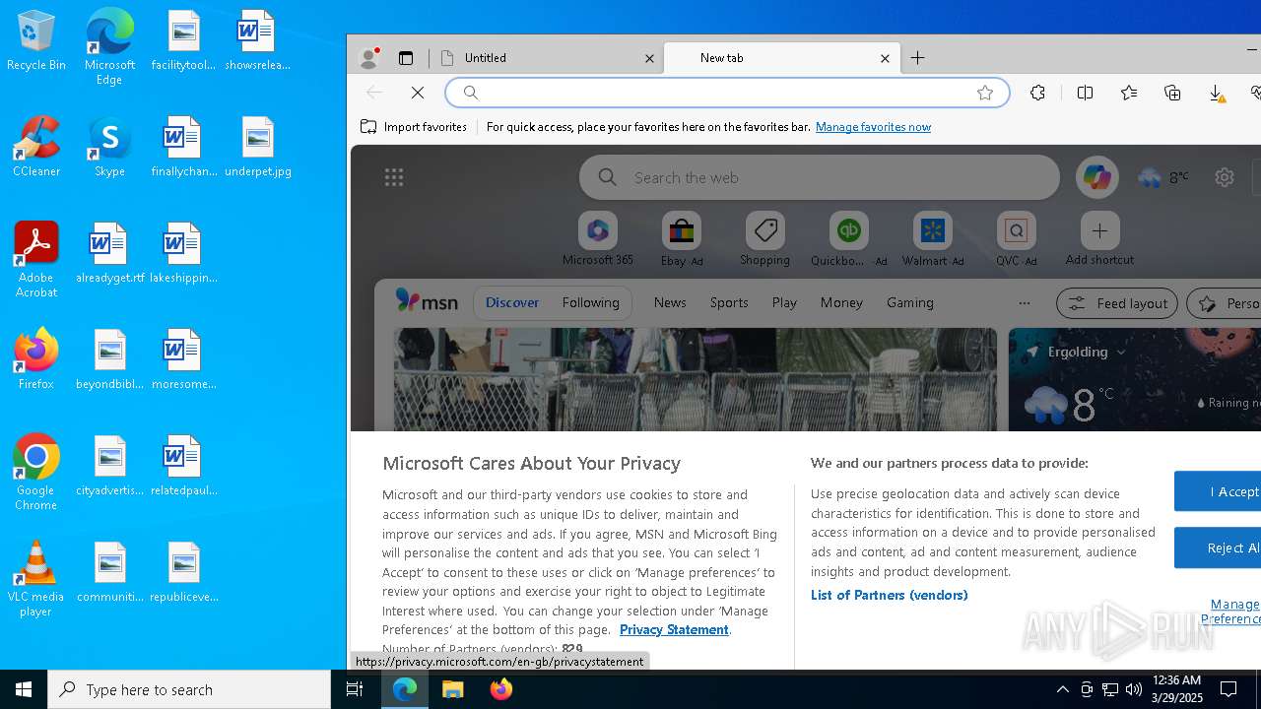The height and width of the screenshot is (709, 1261).
Task: Select Skype desktop icon
Action: click(x=109, y=146)
